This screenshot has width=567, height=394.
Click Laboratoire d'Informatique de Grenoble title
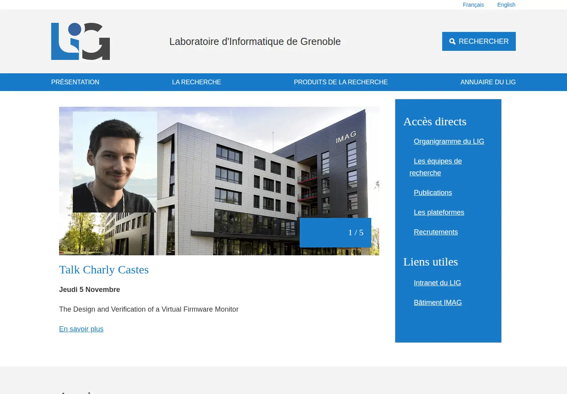[x=255, y=41]
